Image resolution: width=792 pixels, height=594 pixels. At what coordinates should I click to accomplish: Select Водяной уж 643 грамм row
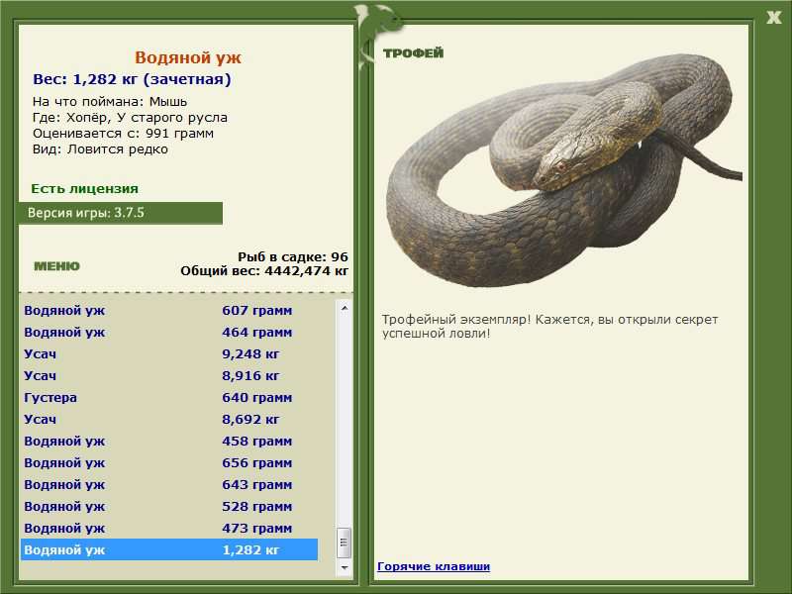[x=169, y=484]
